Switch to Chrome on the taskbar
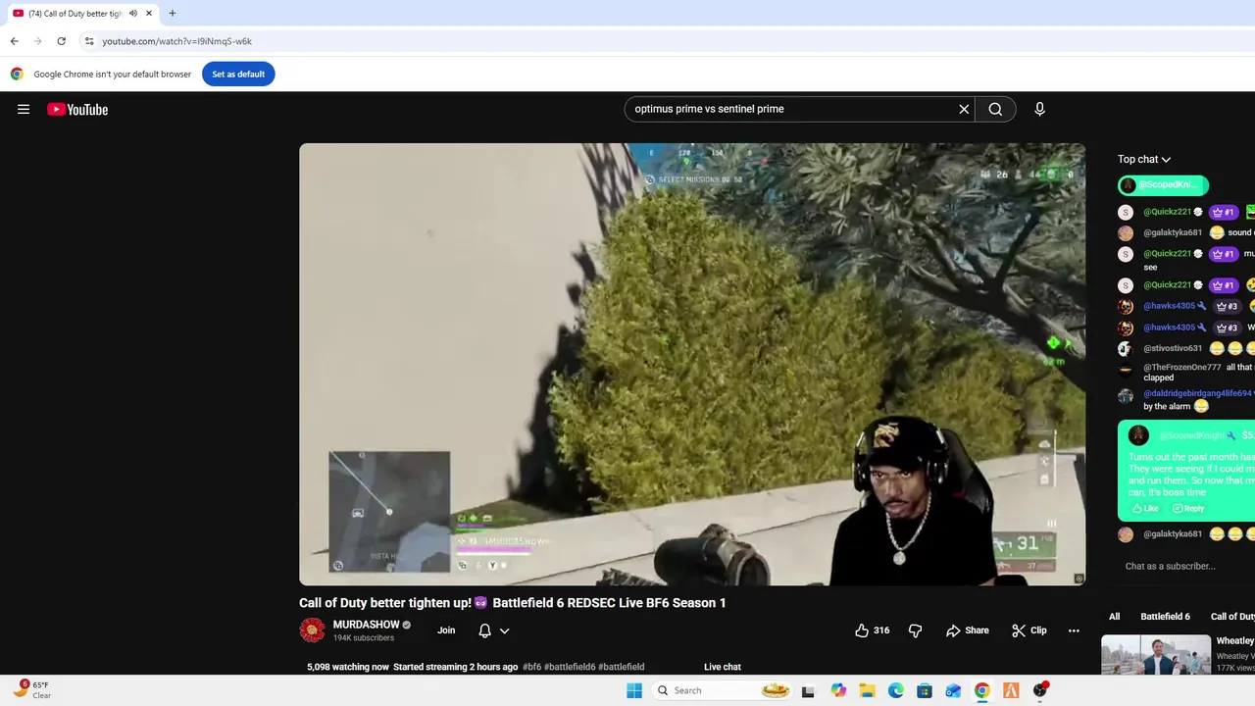1255x706 pixels. pyautogui.click(x=981, y=690)
